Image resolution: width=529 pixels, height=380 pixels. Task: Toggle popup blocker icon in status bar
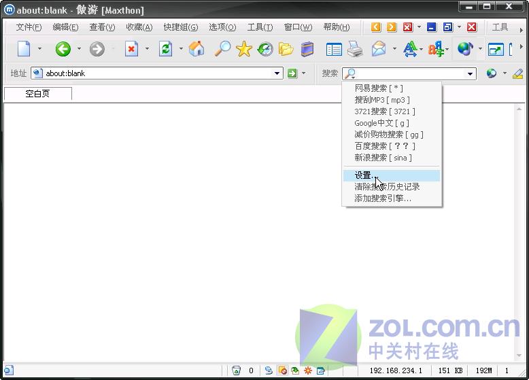[x=282, y=370]
